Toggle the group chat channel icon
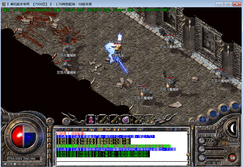The width and height of the screenshot is (243, 167). [49, 136]
